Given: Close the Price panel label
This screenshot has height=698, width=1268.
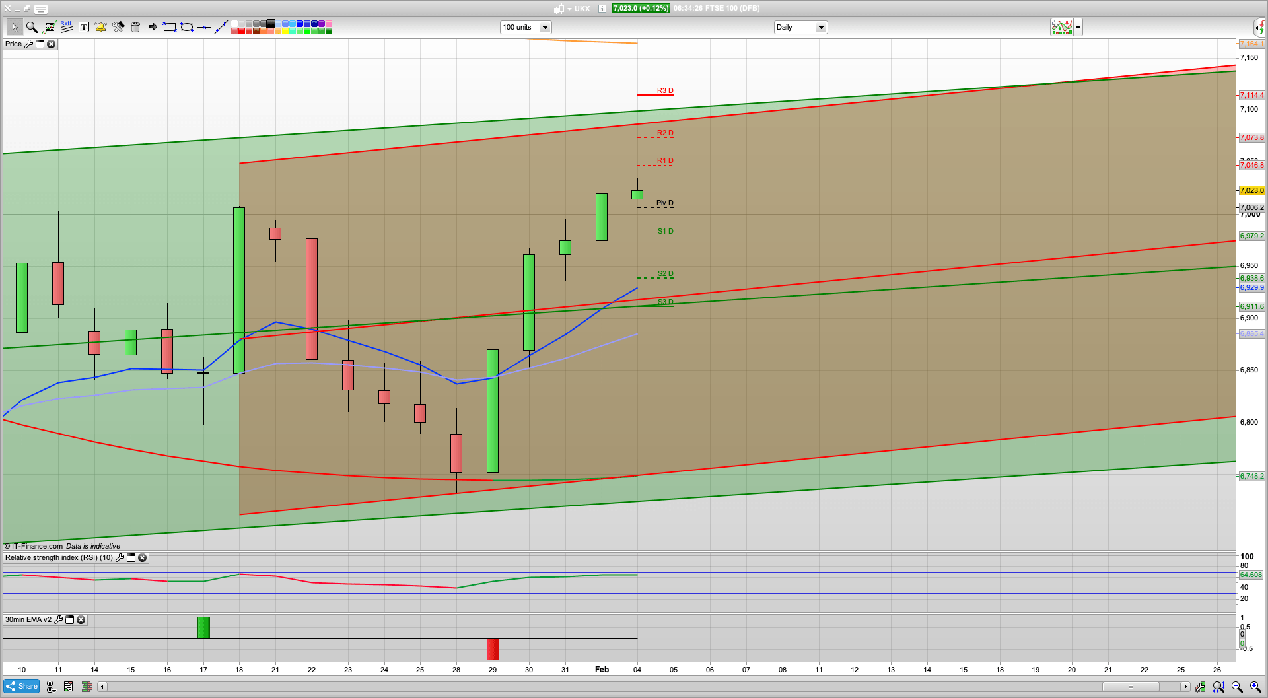Looking at the screenshot, I should tap(51, 44).
